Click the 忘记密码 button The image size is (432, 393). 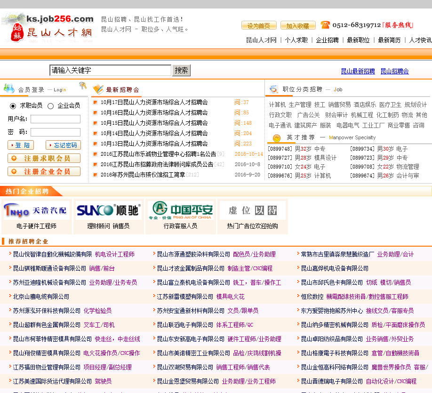(x=63, y=145)
